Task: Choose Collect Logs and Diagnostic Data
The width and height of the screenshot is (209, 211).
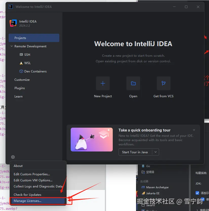Action: pos(38,186)
